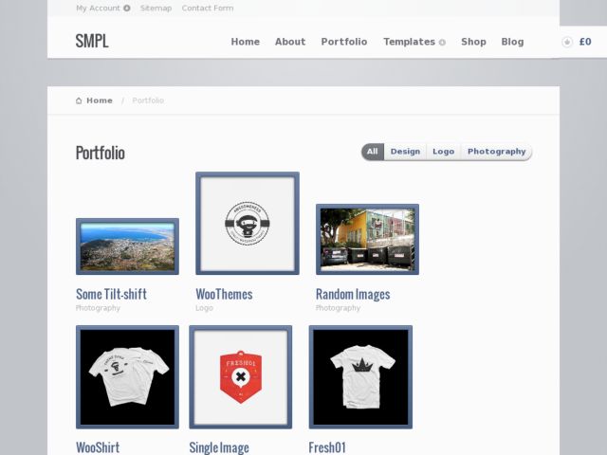Open the Blog menu item
The height and width of the screenshot is (455, 607).
[x=512, y=42]
